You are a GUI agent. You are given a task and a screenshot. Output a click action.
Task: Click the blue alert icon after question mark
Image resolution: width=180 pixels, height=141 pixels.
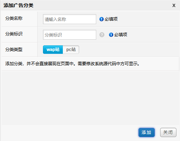[111, 35]
